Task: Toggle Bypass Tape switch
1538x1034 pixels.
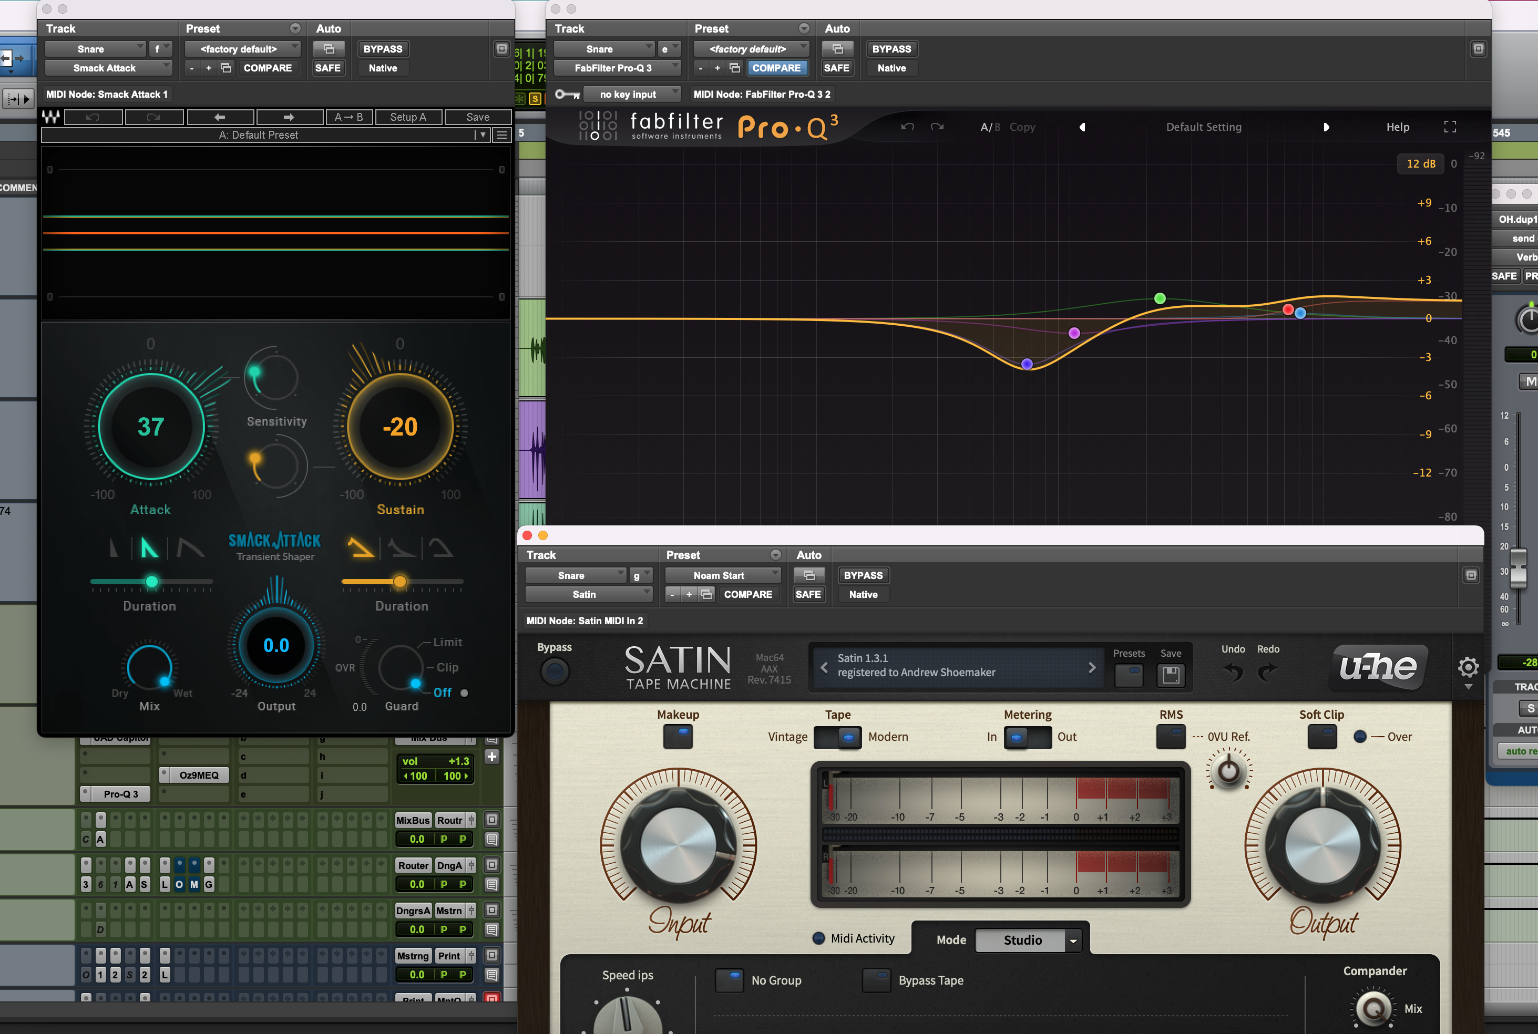Action: (877, 980)
